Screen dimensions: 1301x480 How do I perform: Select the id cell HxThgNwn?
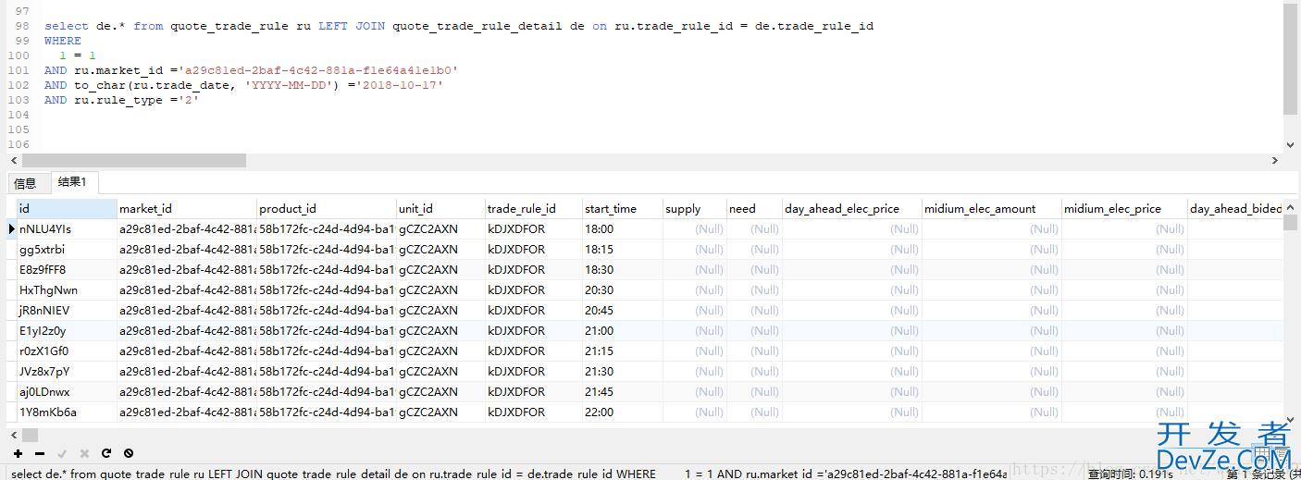pos(67,289)
